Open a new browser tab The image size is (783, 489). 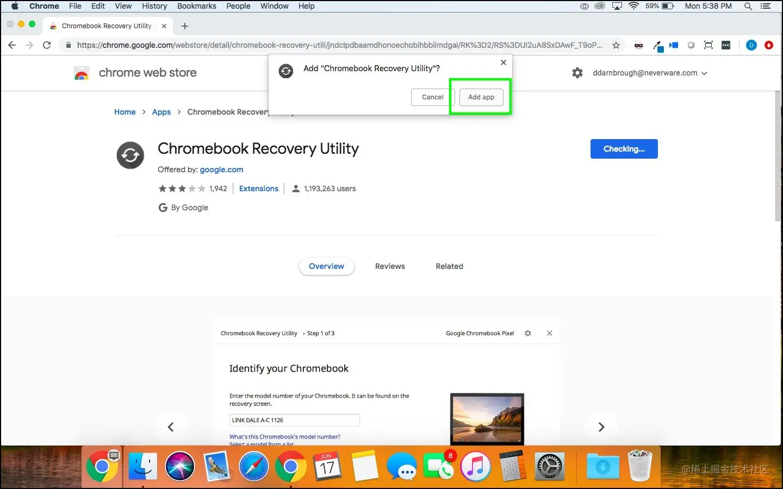[185, 26]
